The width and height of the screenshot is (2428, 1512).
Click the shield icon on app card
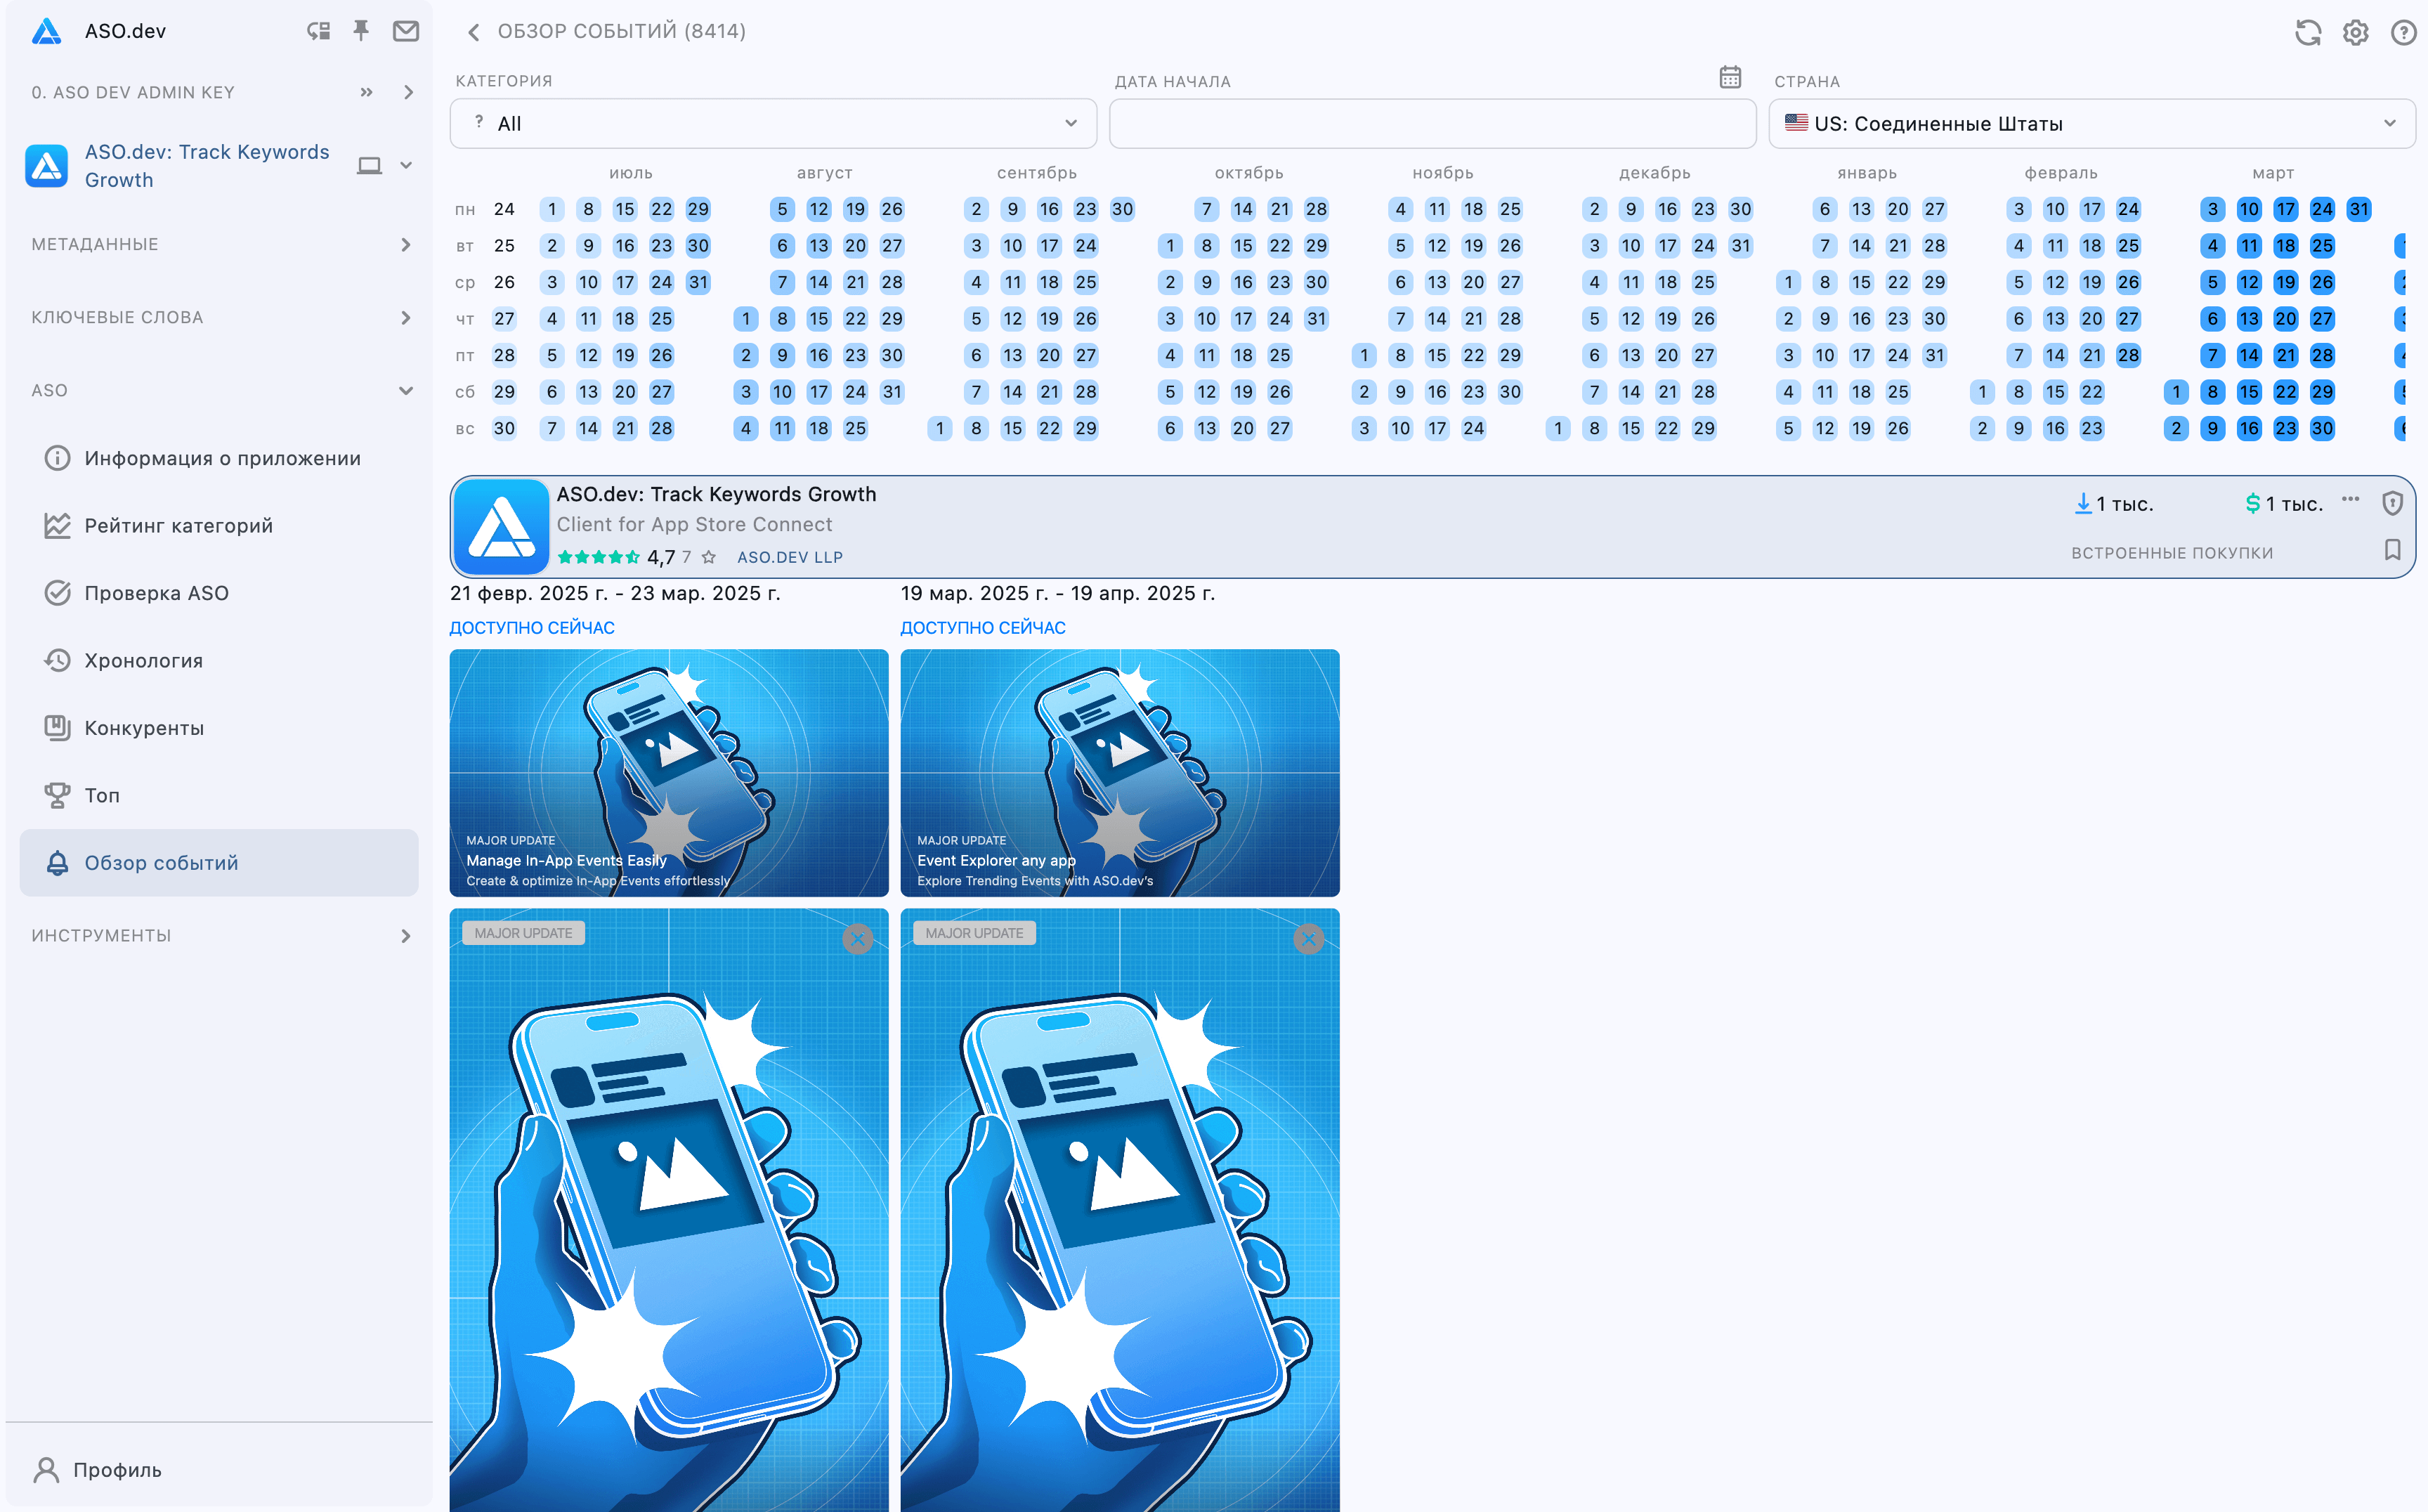click(2393, 503)
